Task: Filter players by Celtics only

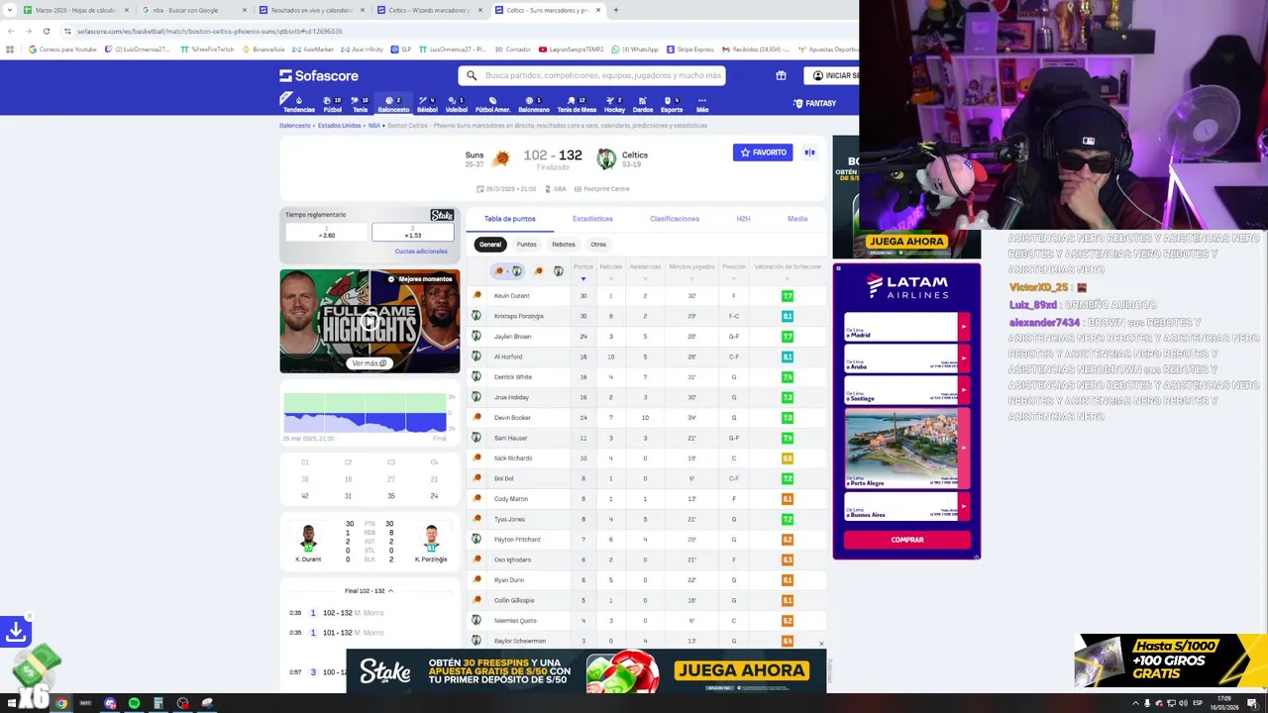Action: click(x=559, y=270)
